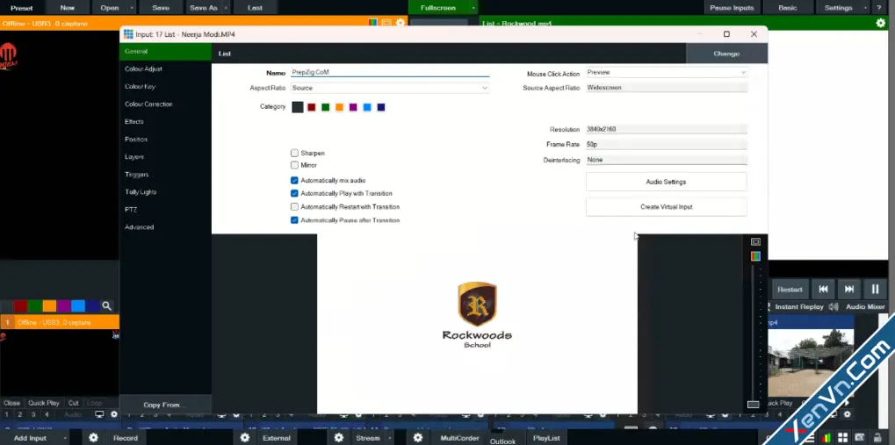The height and width of the screenshot is (445, 895).
Task: Toggle overlay 1 on input 1
Action: pos(7,415)
